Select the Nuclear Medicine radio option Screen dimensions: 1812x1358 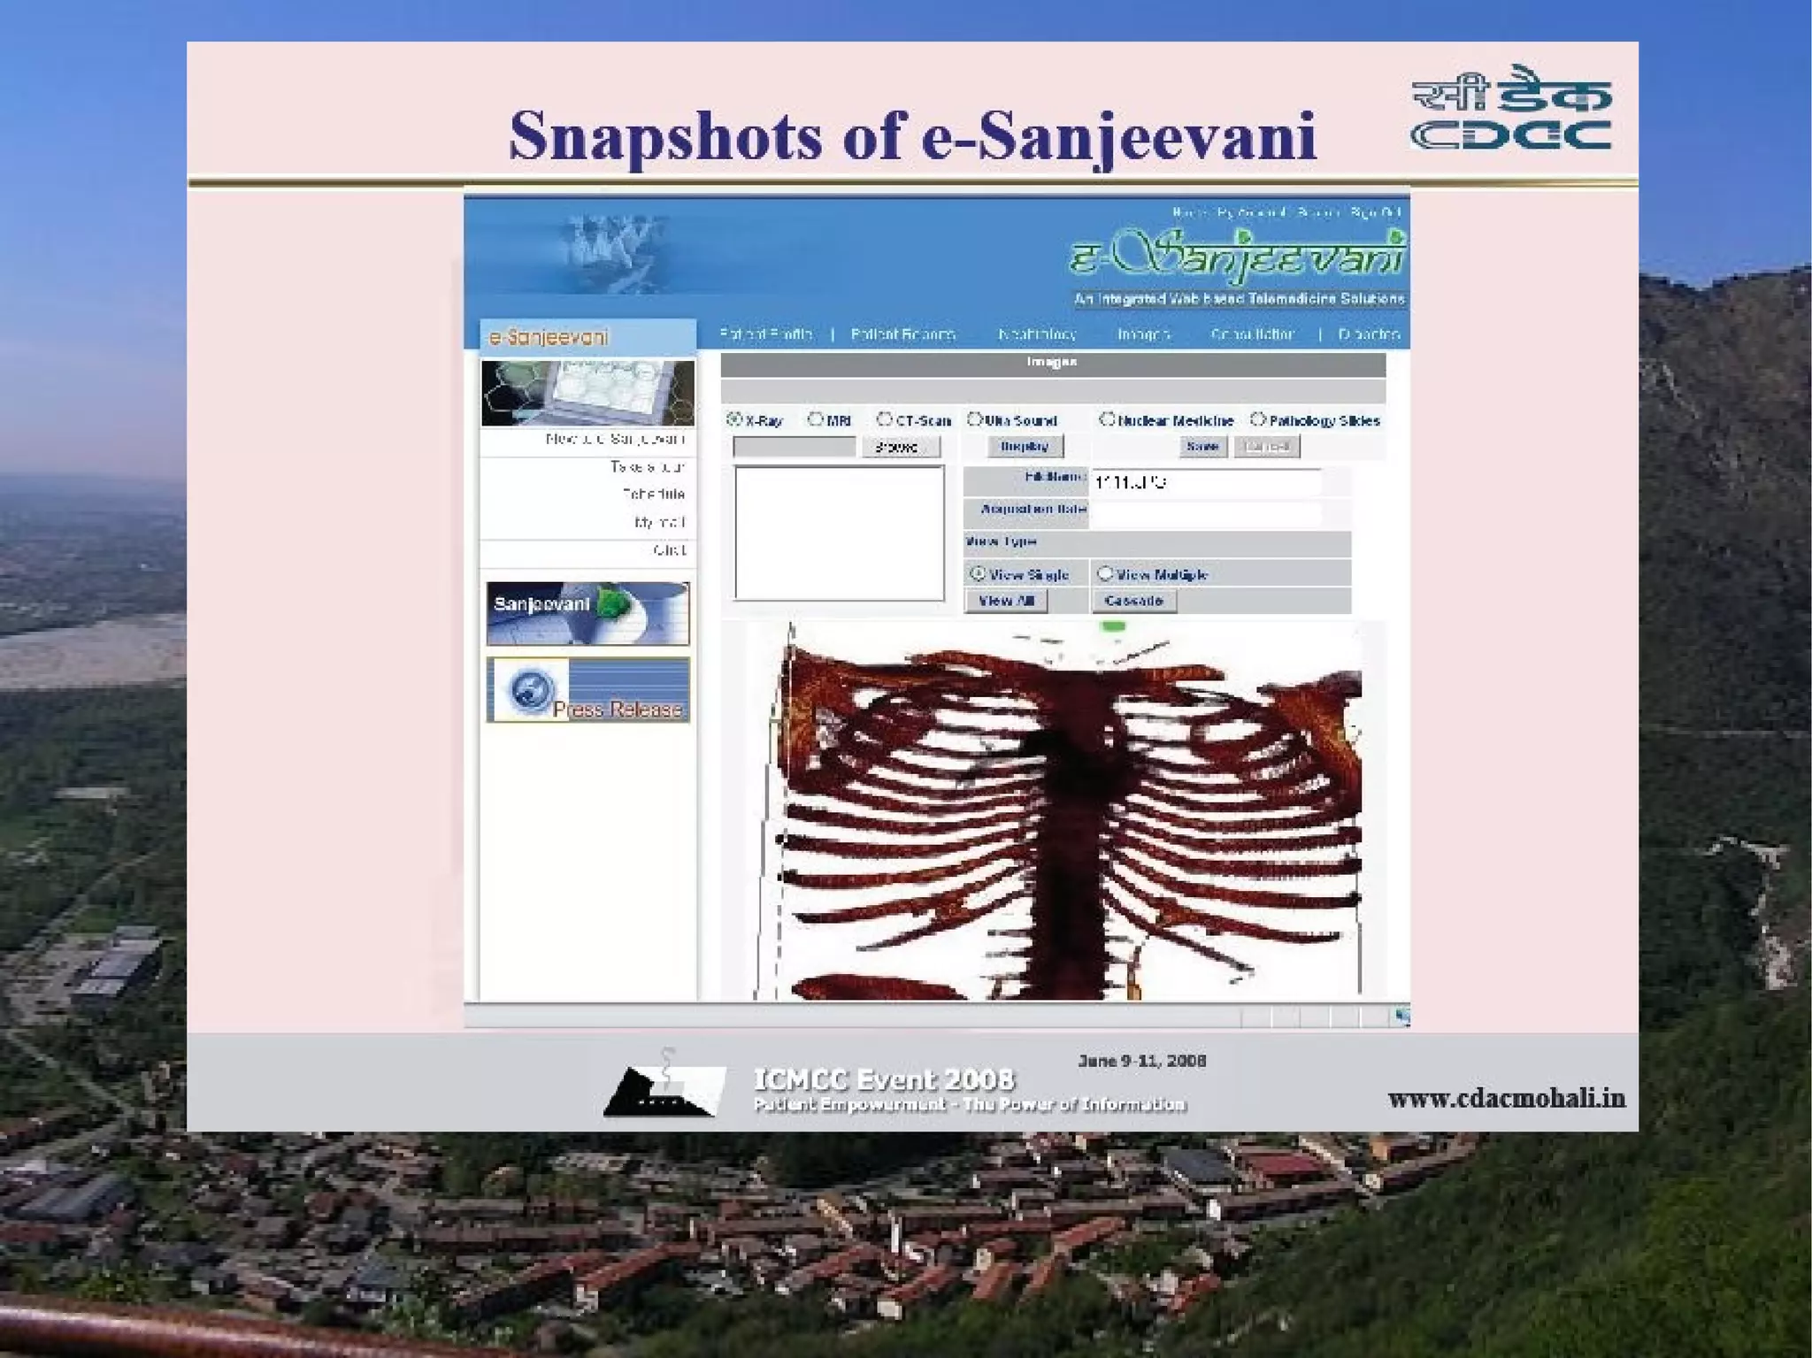coord(1106,419)
